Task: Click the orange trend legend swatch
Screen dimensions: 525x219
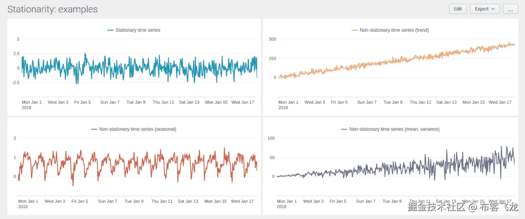Action: click(355, 30)
